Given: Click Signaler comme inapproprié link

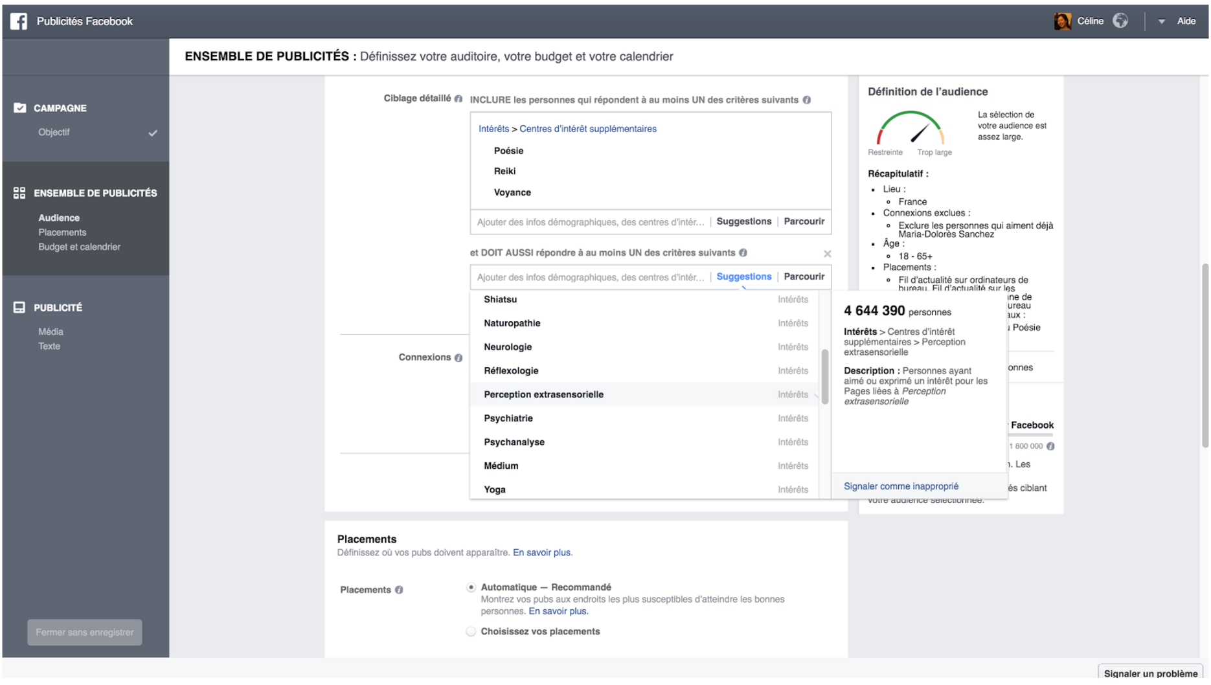Looking at the screenshot, I should [x=901, y=486].
